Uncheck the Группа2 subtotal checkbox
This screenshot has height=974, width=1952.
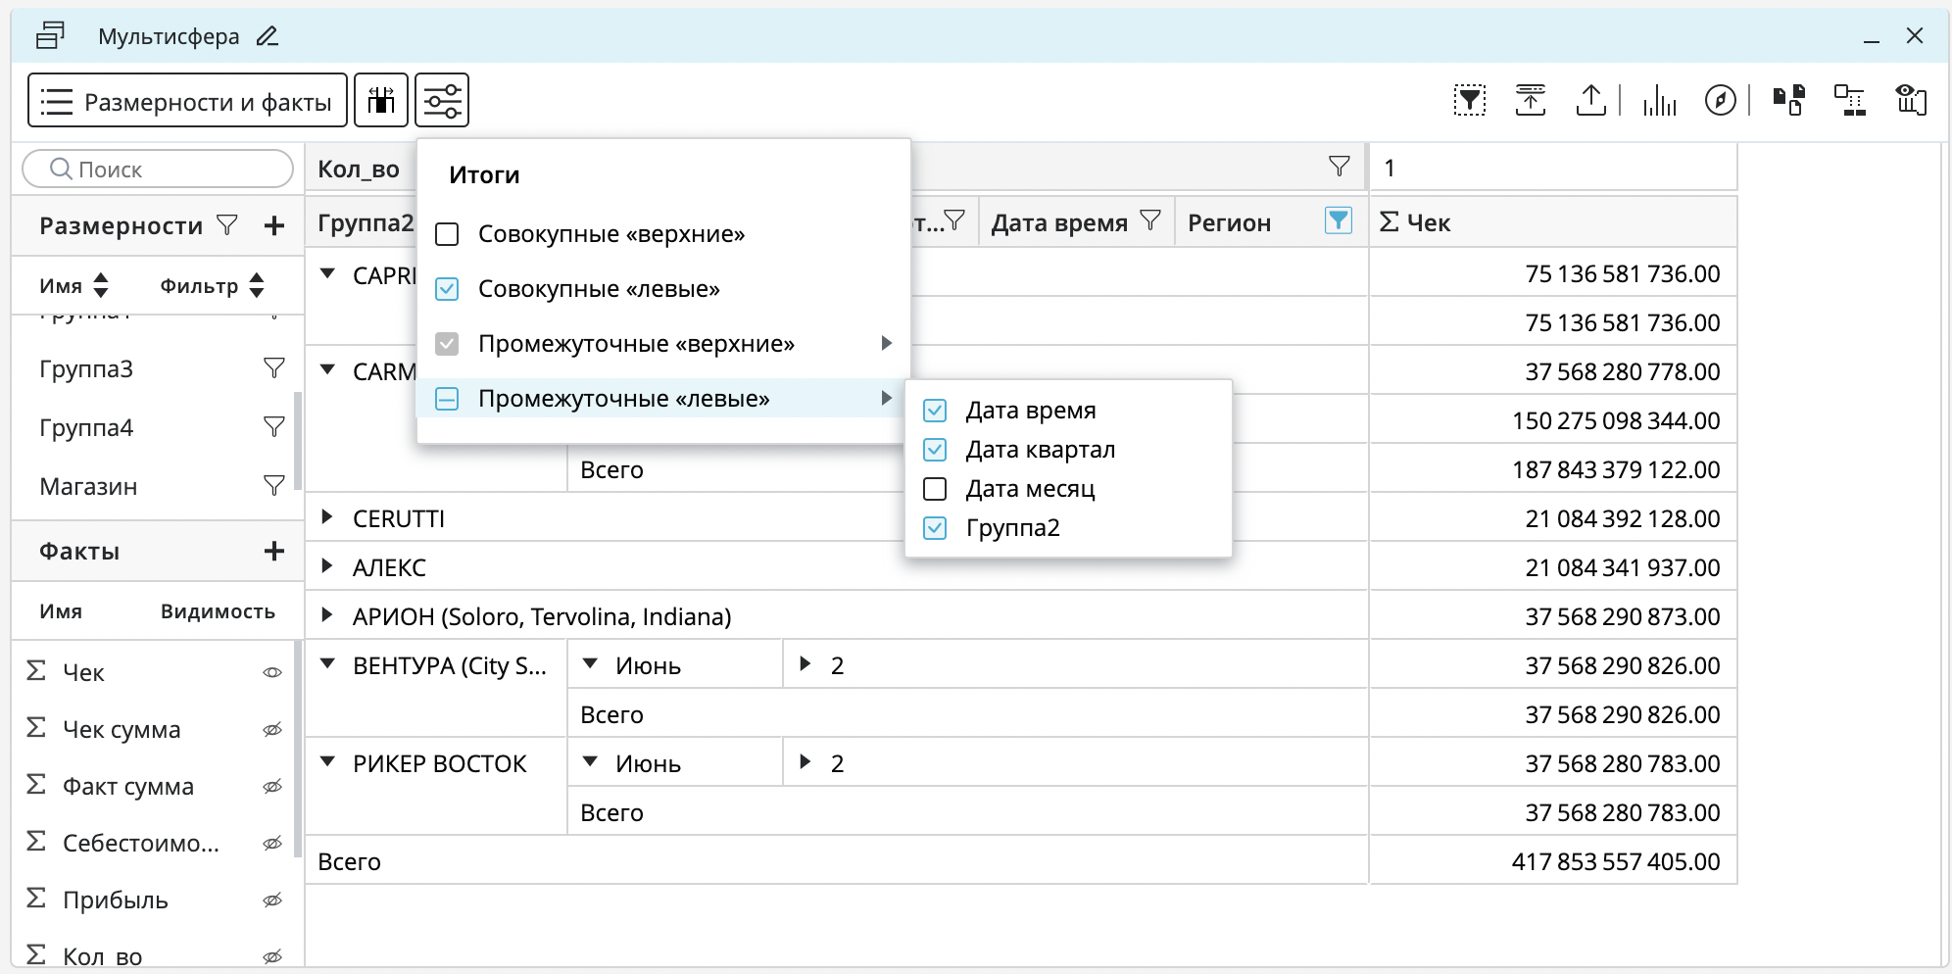[x=935, y=528]
